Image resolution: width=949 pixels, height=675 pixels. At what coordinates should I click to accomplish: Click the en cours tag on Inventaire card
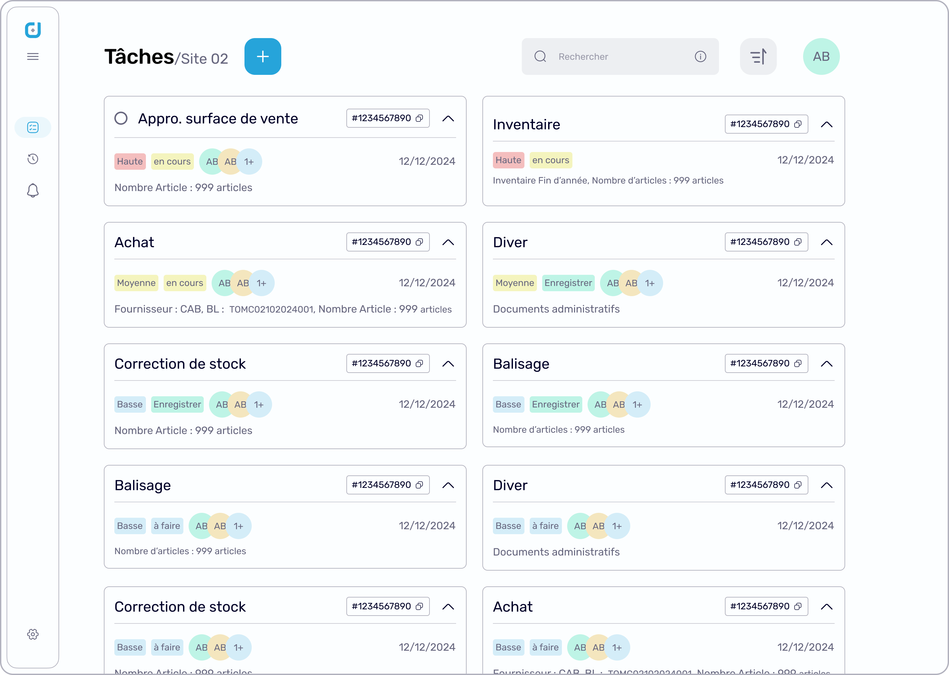[x=550, y=160]
